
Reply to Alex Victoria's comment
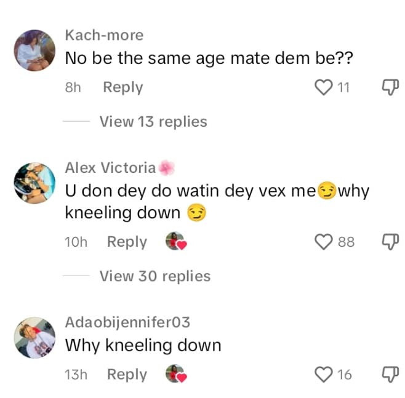[x=127, y=242]
